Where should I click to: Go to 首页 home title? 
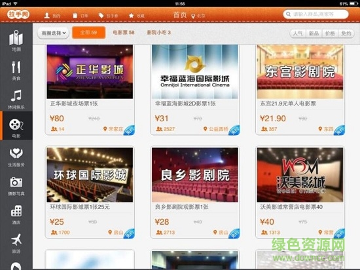(x=180, y=15)
